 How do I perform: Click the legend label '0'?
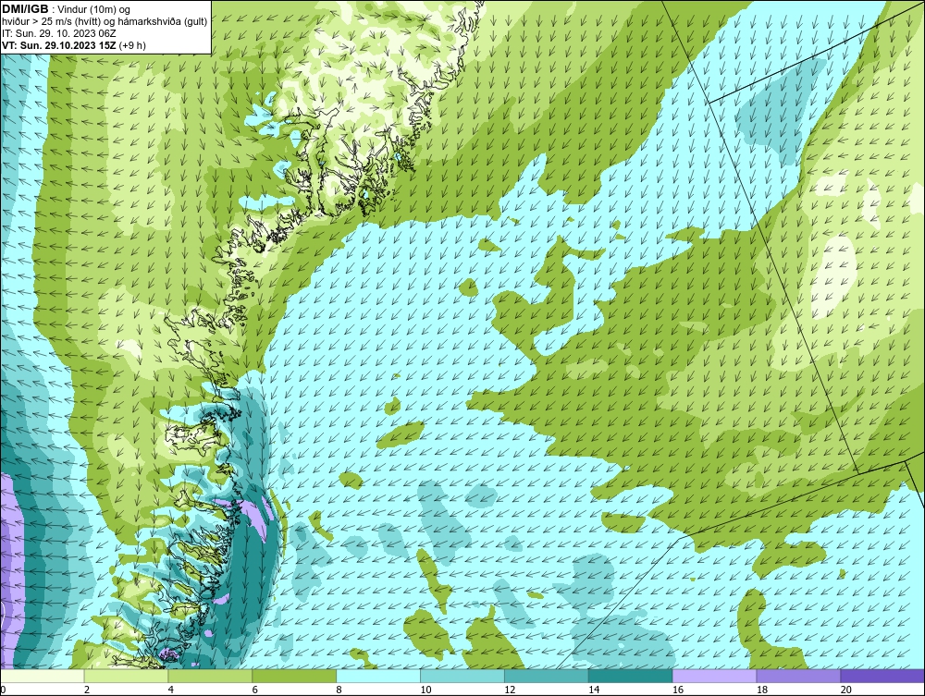pyautogui.click(x=3, y=690)
